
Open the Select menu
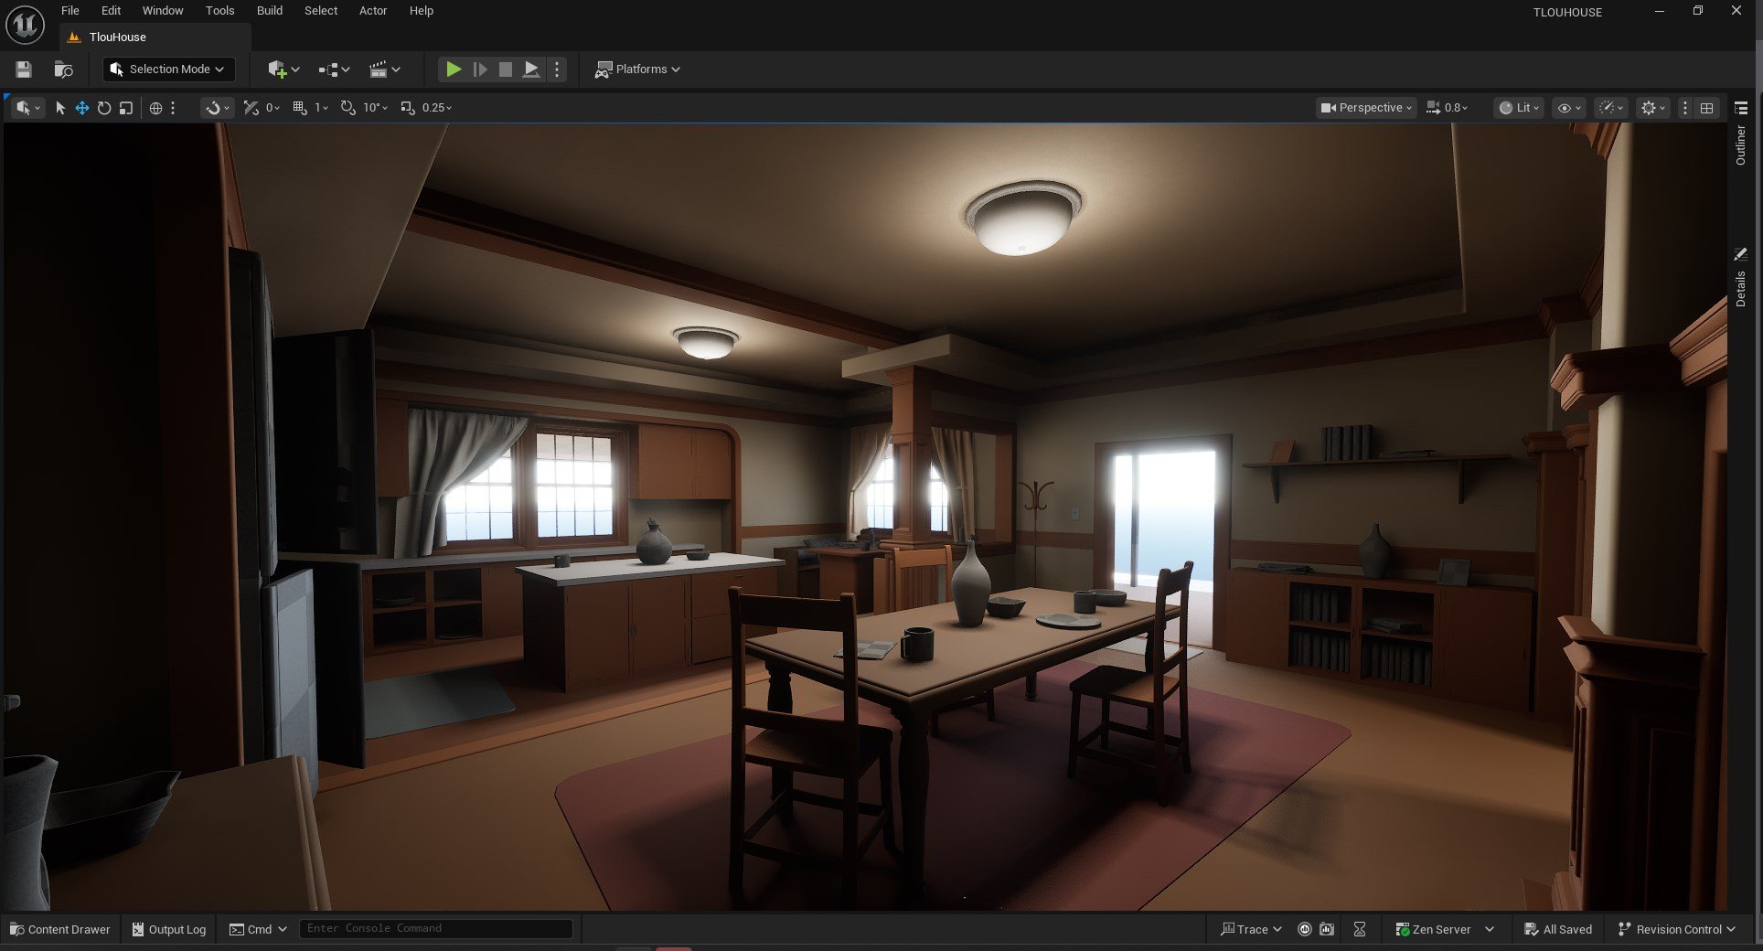click(321, 11)
